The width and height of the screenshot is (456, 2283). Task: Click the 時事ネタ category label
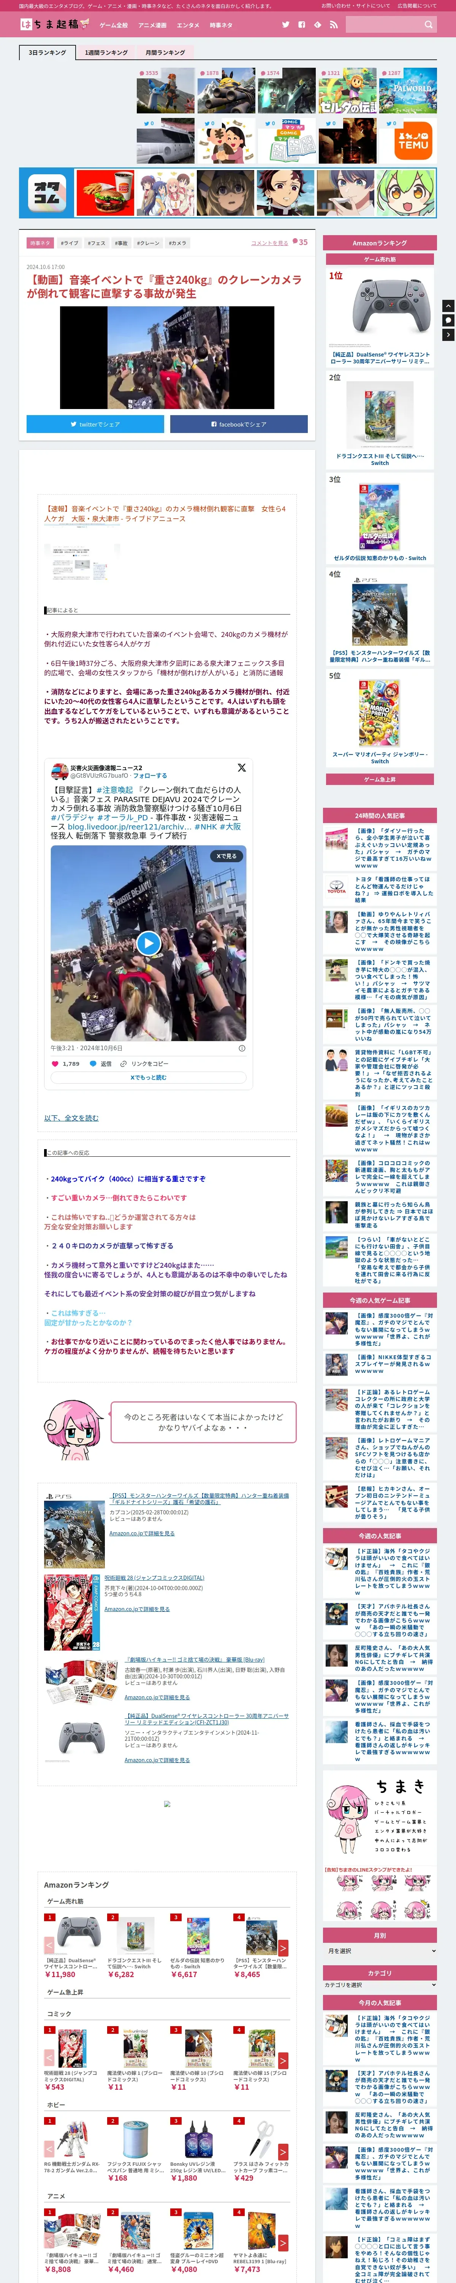point(40,243)
